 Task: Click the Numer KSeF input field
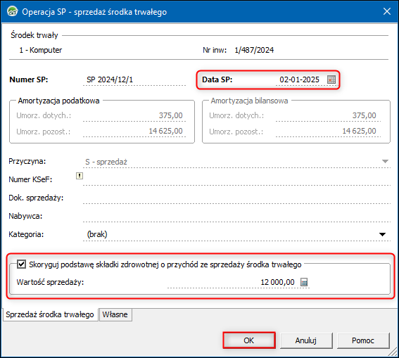pos(236,179)
